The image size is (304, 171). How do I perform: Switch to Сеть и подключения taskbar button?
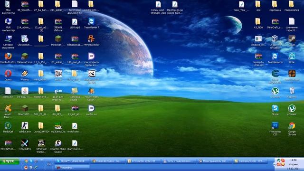click(180, 161)
